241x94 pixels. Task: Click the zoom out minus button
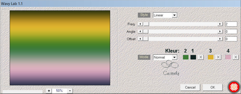(70, 91)
